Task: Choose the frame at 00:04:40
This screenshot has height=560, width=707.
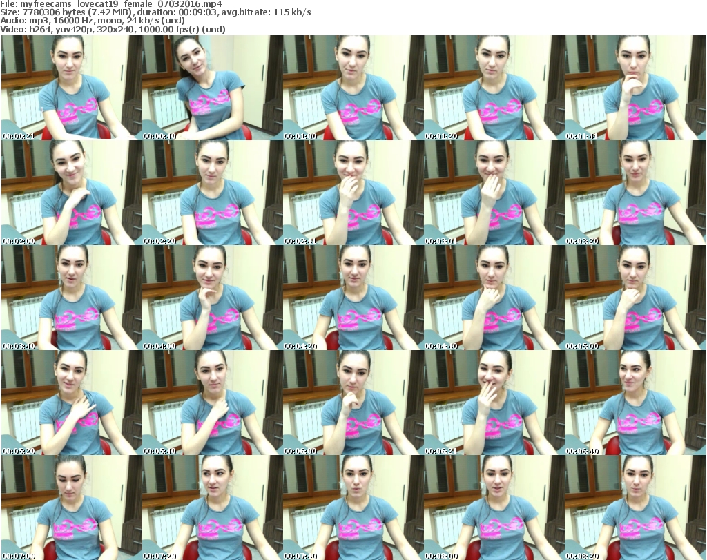Action: [x=494, y=298]
